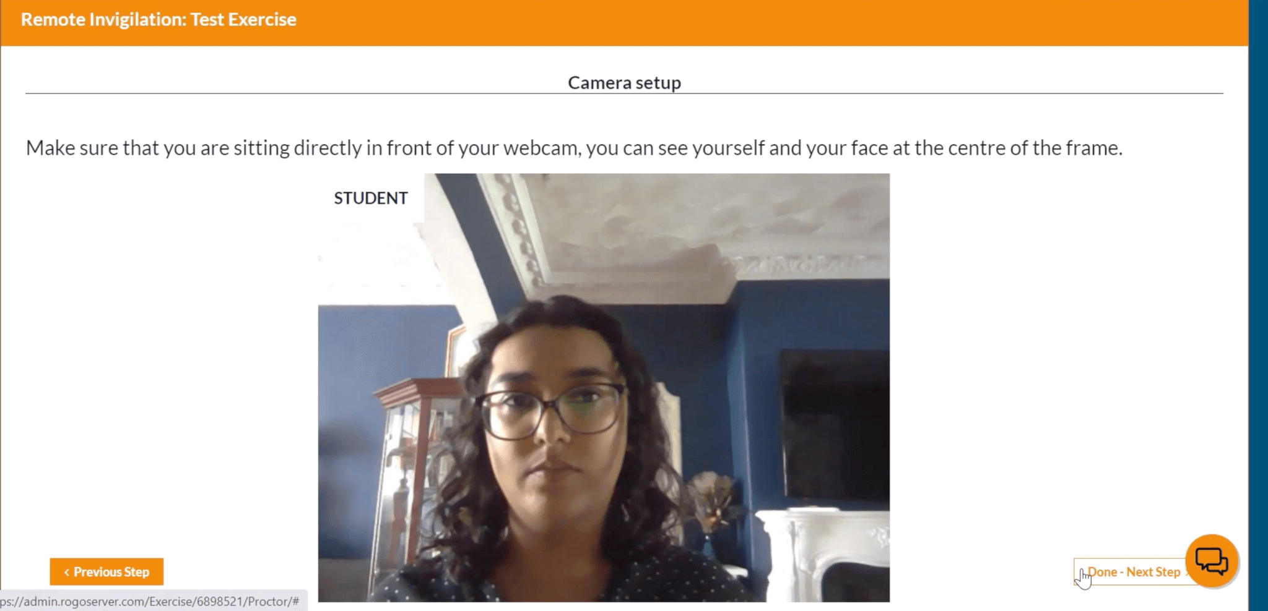The image size is (1268, 611).
Task: Click the black TV screen in webcam view
Action: (834, 424)
